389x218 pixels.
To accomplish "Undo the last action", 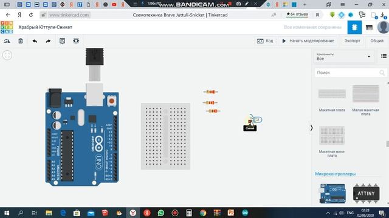I will tap(35, 41).
